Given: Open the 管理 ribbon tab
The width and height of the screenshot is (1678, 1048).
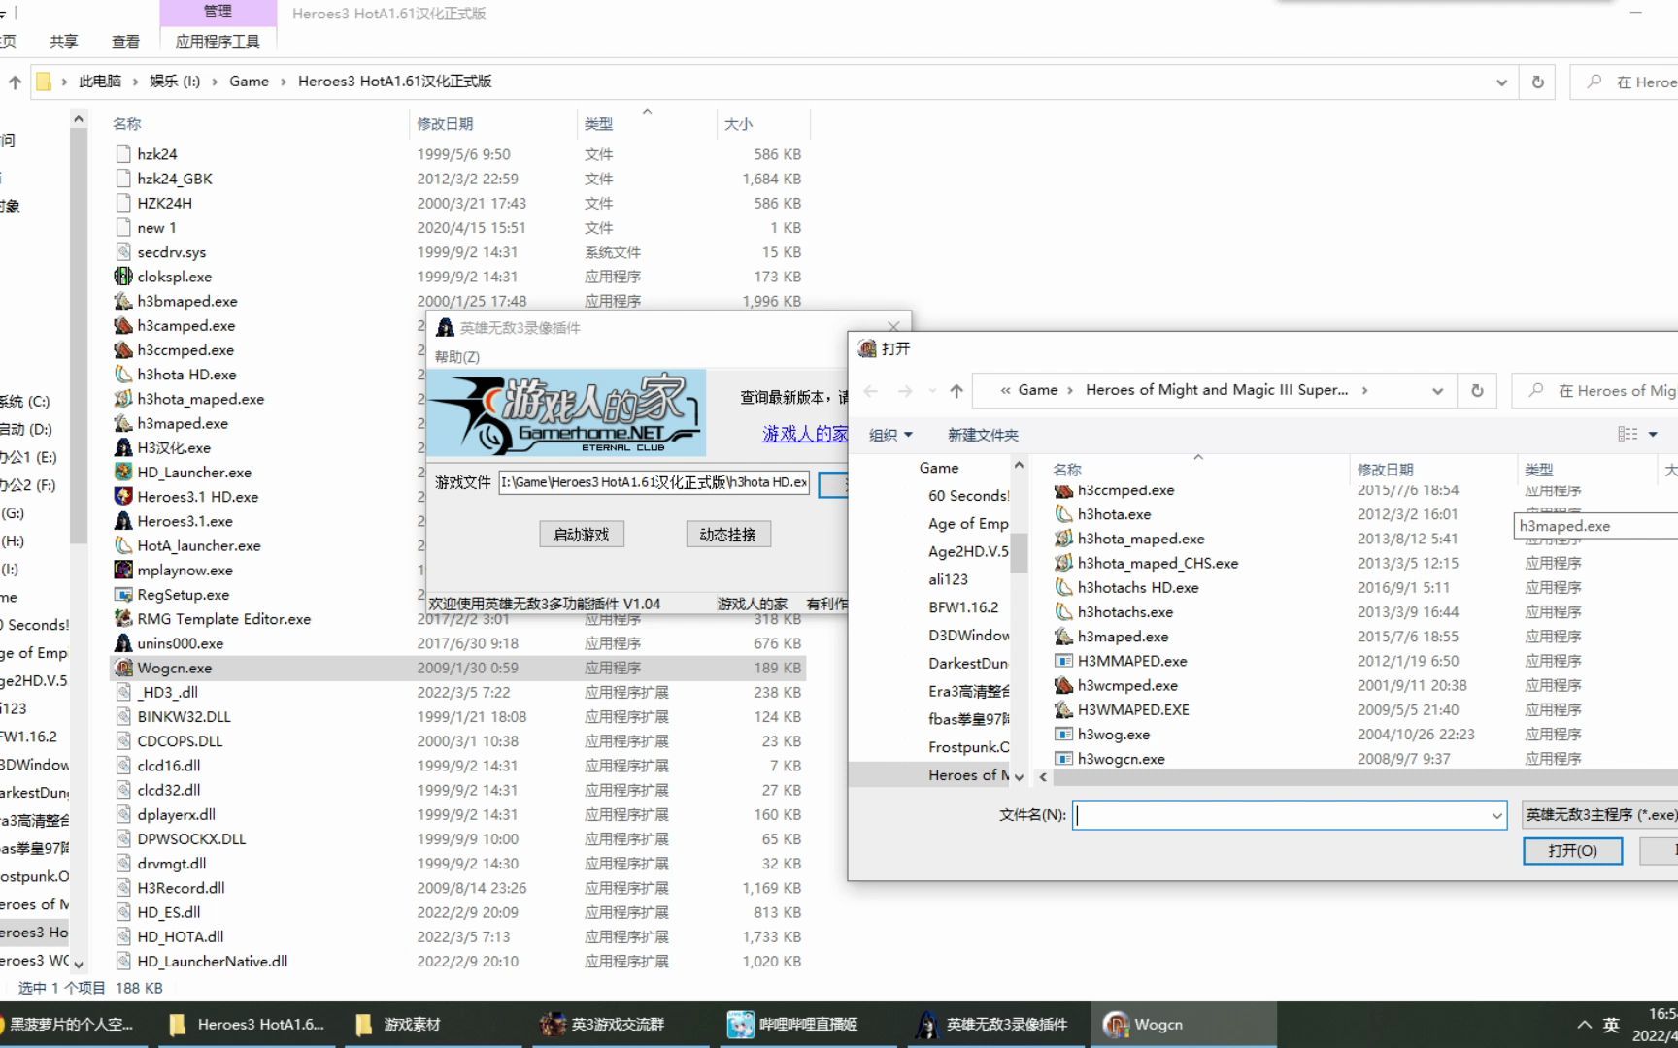Looking at the screenshot, I should [x=218, y=12].
